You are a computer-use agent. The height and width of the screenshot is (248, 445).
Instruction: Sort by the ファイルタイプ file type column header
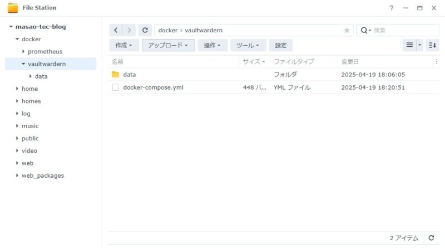tap(304, 61)
